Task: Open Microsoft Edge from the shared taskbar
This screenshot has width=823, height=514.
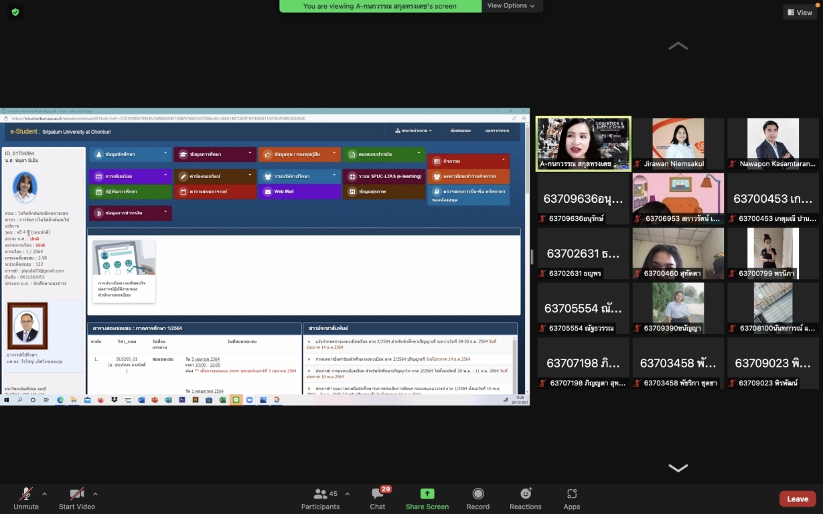Action: 60,400
